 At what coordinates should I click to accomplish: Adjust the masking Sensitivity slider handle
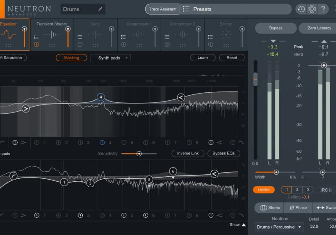tap(139, 154)
